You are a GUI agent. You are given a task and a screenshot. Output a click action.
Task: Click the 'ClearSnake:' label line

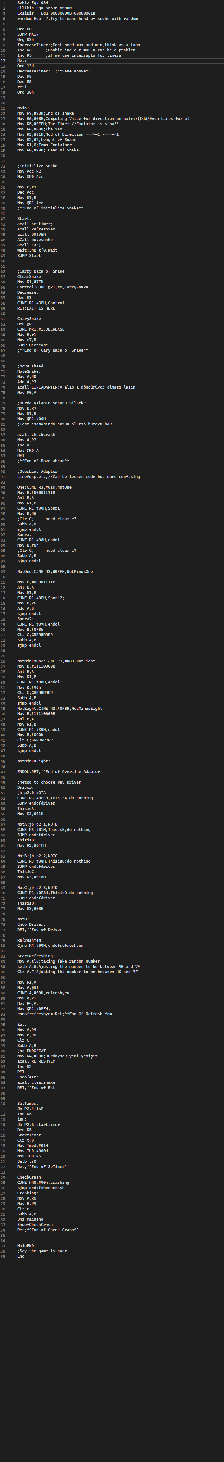point(30,276)
